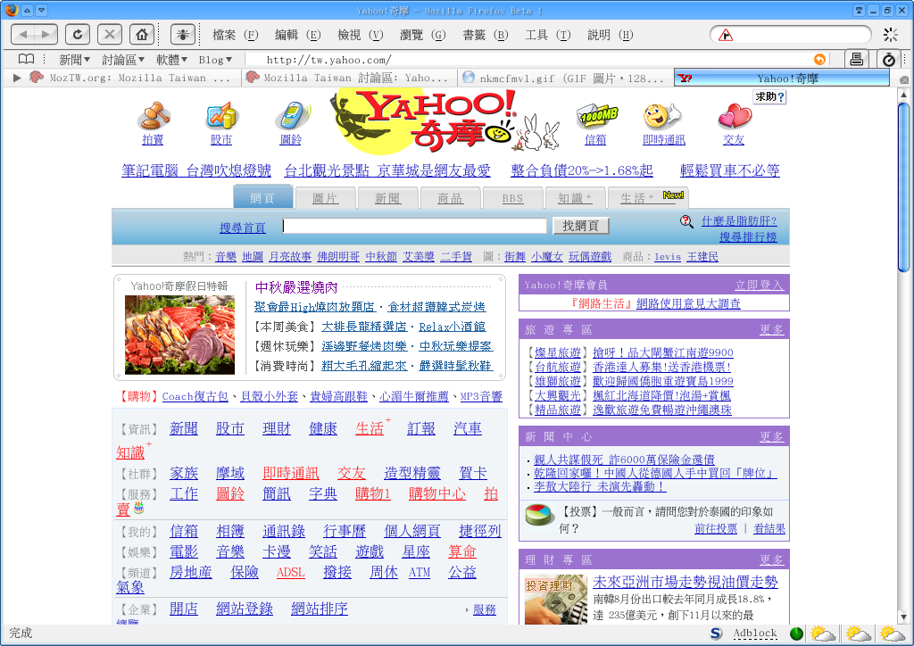Screen dimensions: 914x646
Task: Click the 找網頁 search button
Action: click(581, 226)
